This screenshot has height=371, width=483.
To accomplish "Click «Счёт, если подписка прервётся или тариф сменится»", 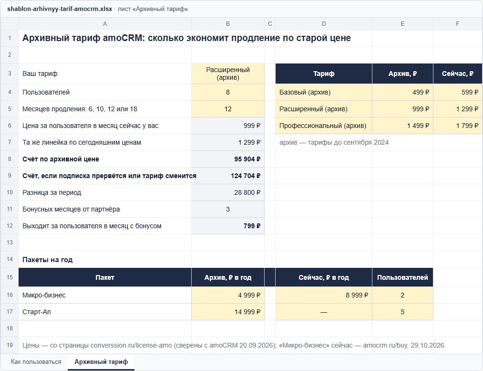I will 109,176.
